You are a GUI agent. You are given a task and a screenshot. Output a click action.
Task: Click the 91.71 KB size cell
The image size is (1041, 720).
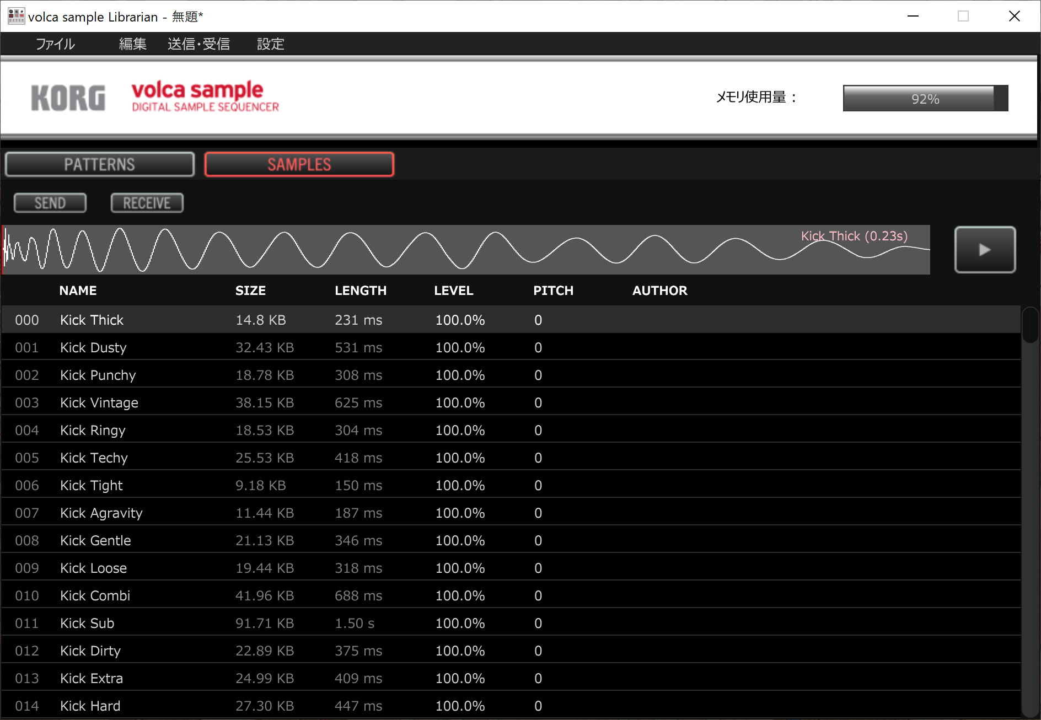265,623
